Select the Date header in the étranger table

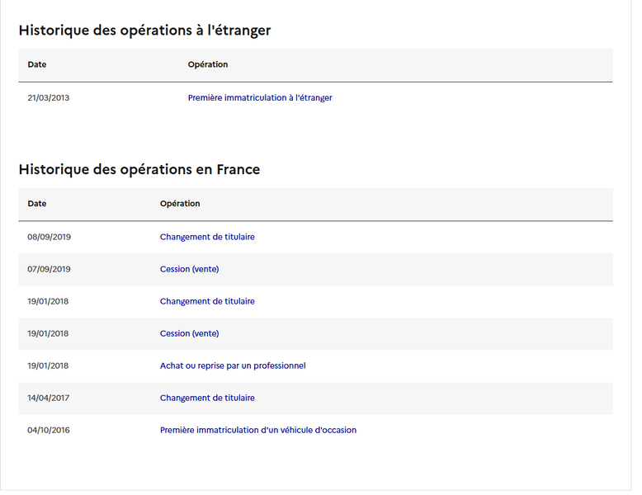click(x=37, y=64)
